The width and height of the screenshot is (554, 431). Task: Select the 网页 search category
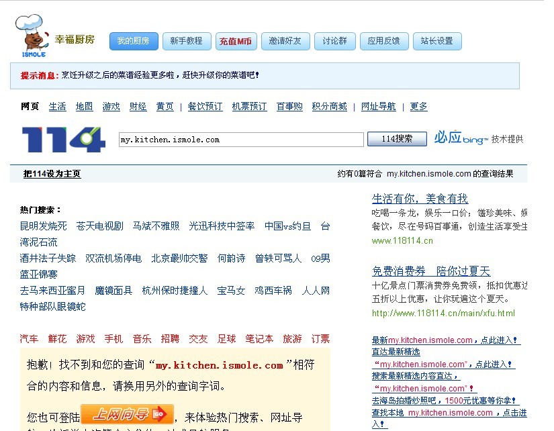(x=30, y=106)
